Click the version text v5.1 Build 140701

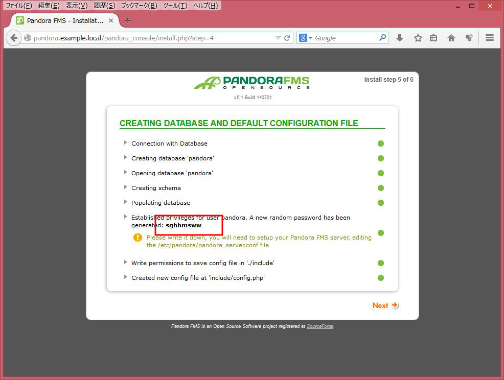(x=253, y=98)
